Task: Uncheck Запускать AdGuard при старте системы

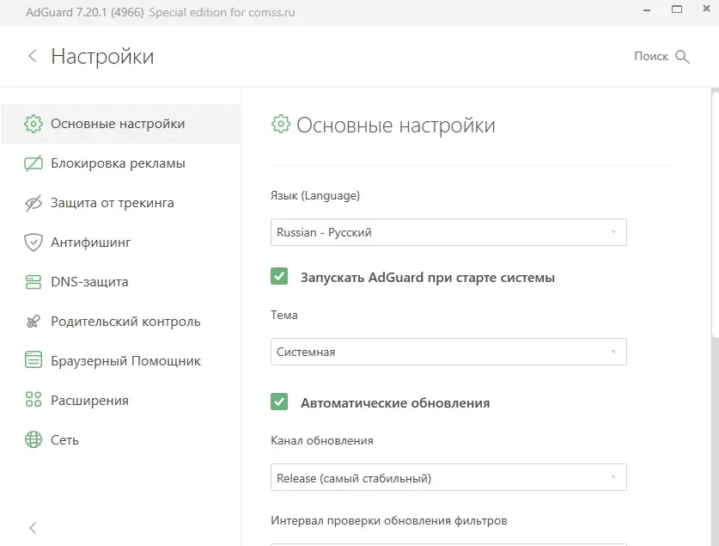Action: (279, 277)
